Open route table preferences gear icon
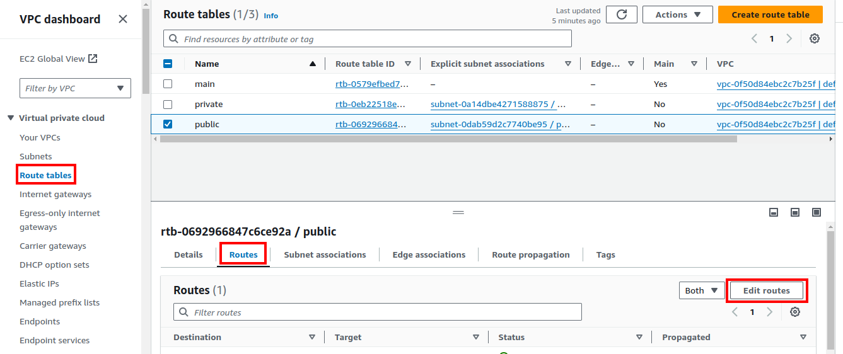This screenshot has height=354, width=843. pos(814,38)
